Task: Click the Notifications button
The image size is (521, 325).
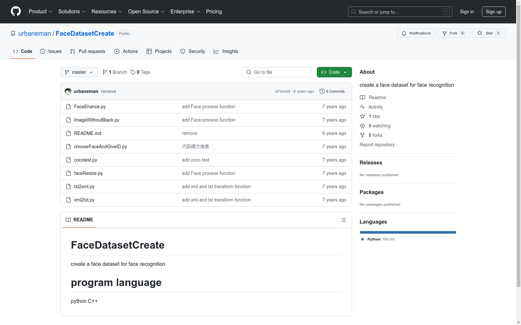Action: pyautogui.click(x=416, y=33)
